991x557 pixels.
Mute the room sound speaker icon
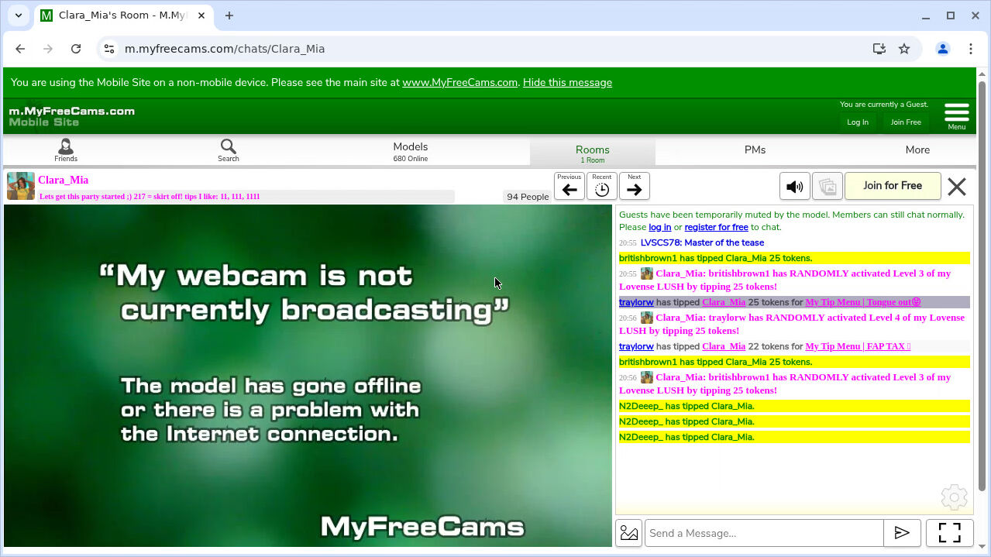tap(794, 187)
